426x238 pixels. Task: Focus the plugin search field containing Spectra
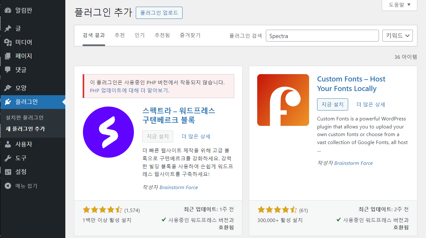tap(322, 36)
